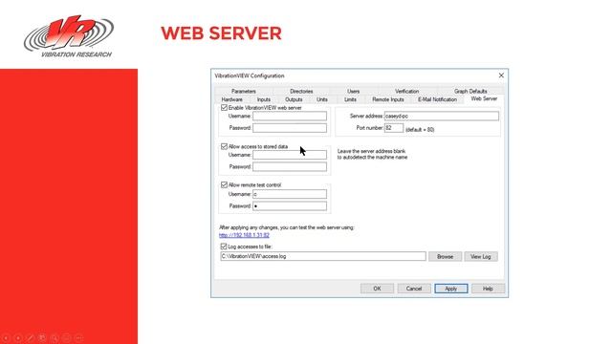Advance with the next slide arrow
612x344 pixels.
point(18,337)
